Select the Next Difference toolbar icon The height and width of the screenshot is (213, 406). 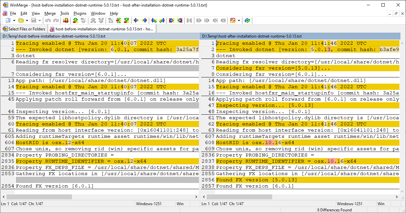(x=75, y=20)
